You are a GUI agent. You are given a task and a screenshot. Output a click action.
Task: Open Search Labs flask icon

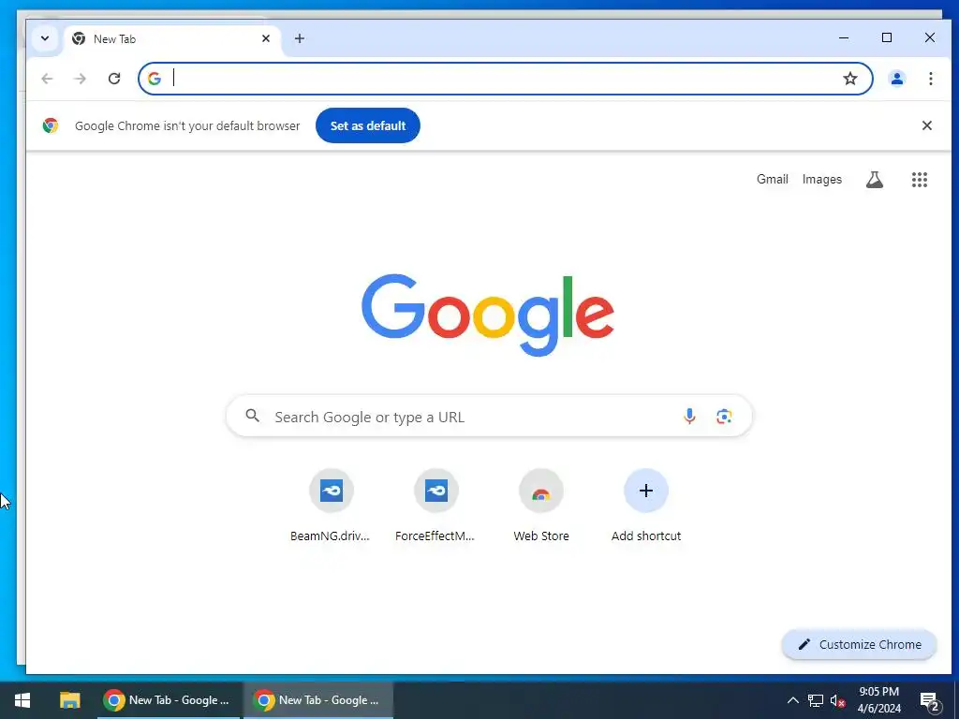click(x=875, y=179)
